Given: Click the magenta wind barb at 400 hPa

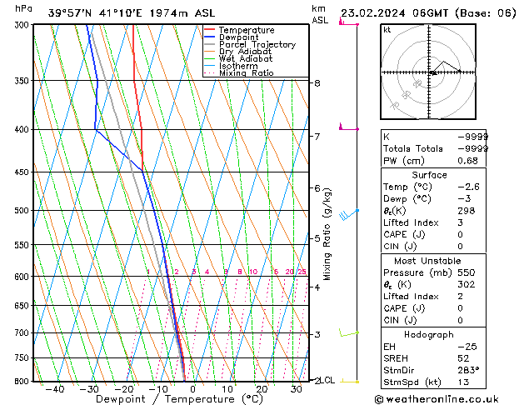Looking at the screenshot, I should (x=348, y=127).
